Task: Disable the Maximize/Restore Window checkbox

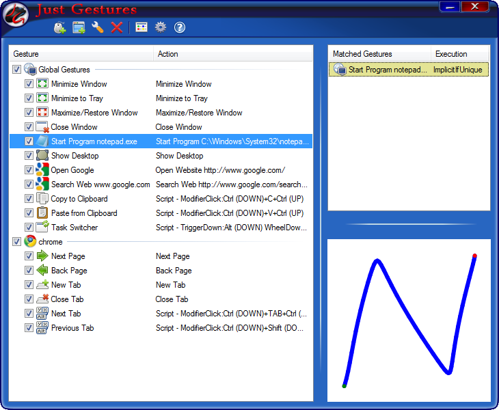Action: click(29, 112)
